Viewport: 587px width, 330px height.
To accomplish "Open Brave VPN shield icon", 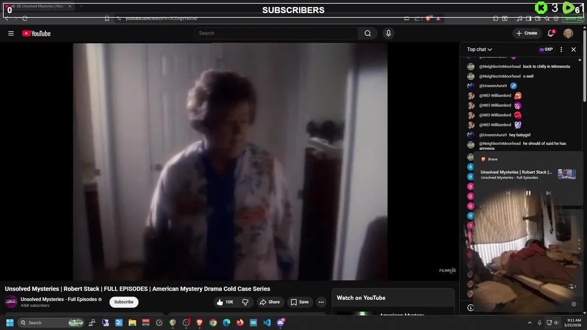I will (556, 18).
